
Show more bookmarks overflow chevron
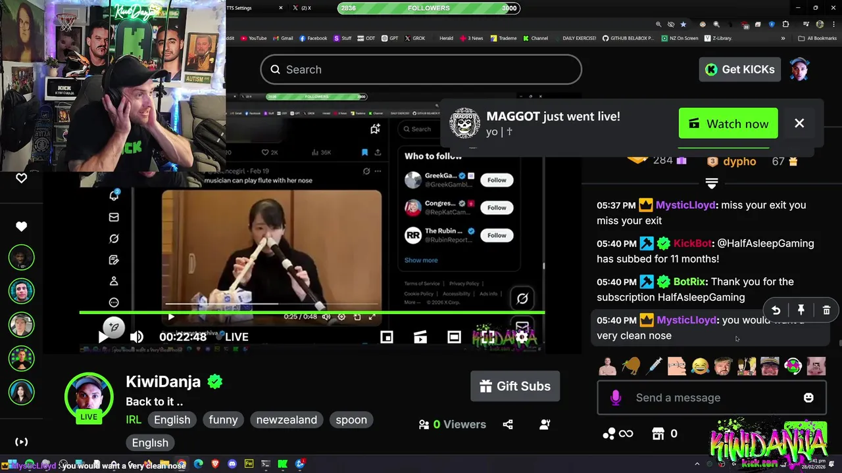click(x=783, y=38)
